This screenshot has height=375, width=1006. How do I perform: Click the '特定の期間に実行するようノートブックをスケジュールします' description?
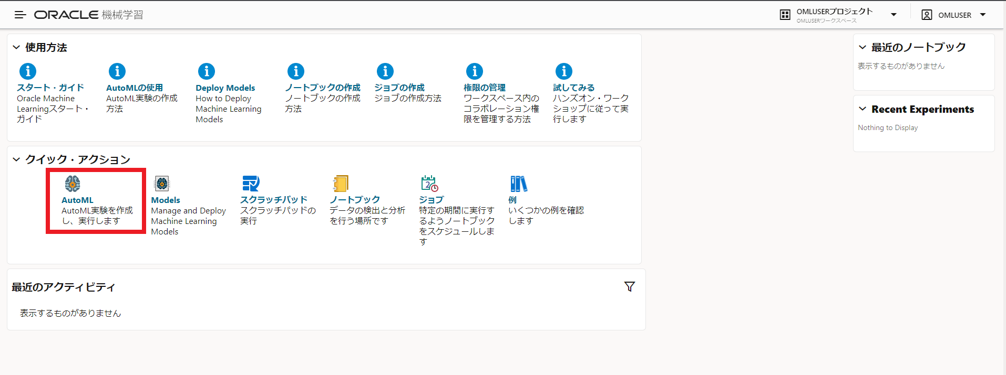457,226
